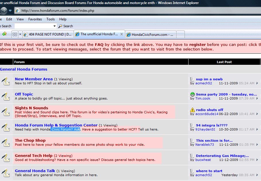
Task: Open the tab list dropdown arrow
Action: 20,34
